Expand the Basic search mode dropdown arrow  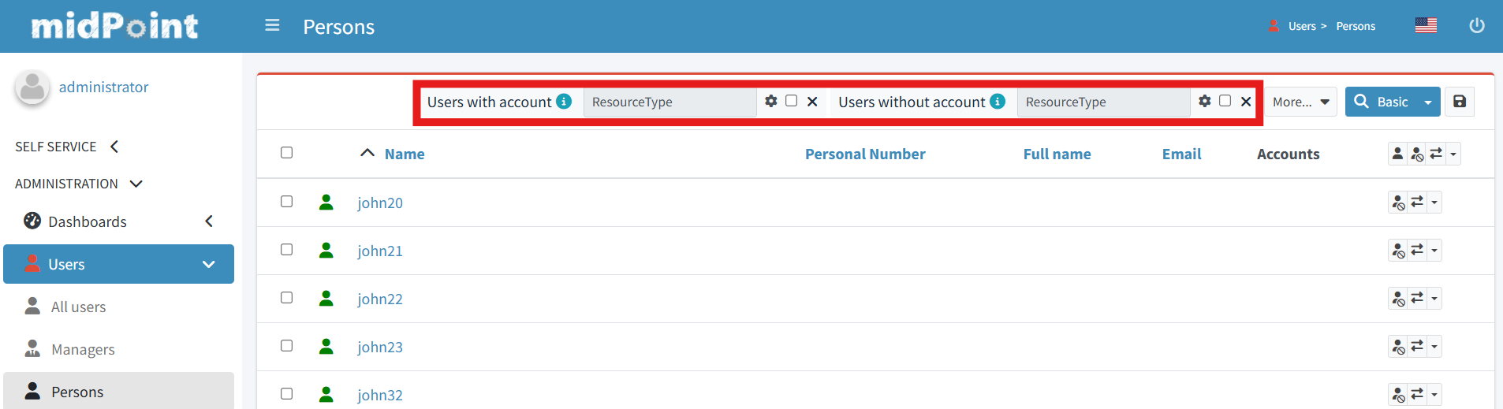[x=1428, y=102]
